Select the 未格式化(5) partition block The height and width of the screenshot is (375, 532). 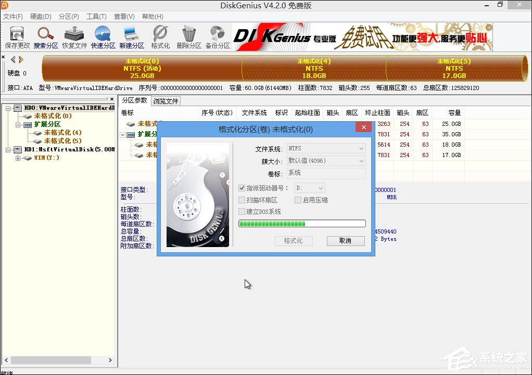[453, 68]
